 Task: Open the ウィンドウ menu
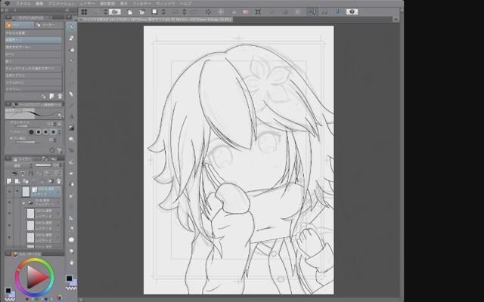[166, 4]
